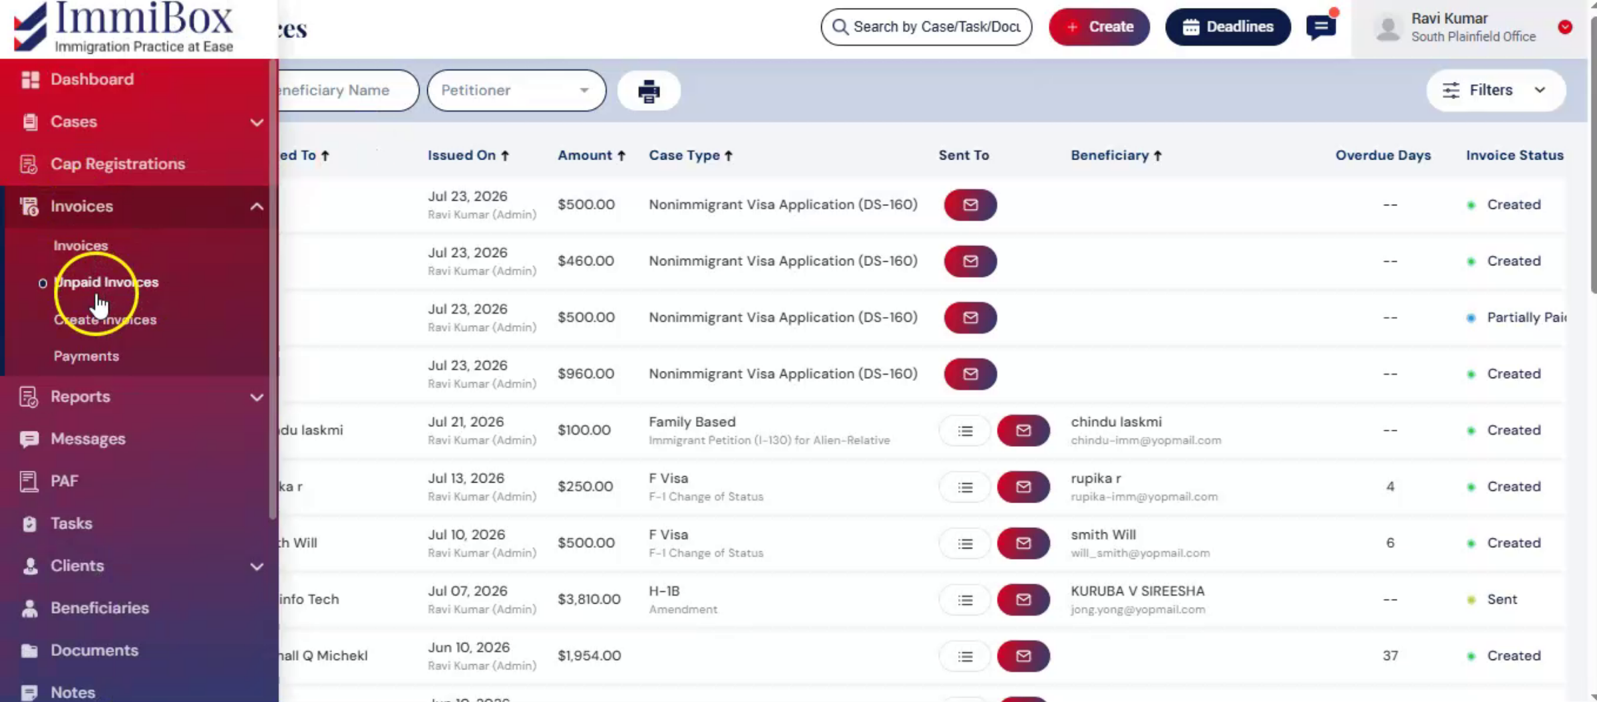This screenshot has width=1597, height=702.
Task: Expand the Clients sidebar chevron
Action: [257, 567]
